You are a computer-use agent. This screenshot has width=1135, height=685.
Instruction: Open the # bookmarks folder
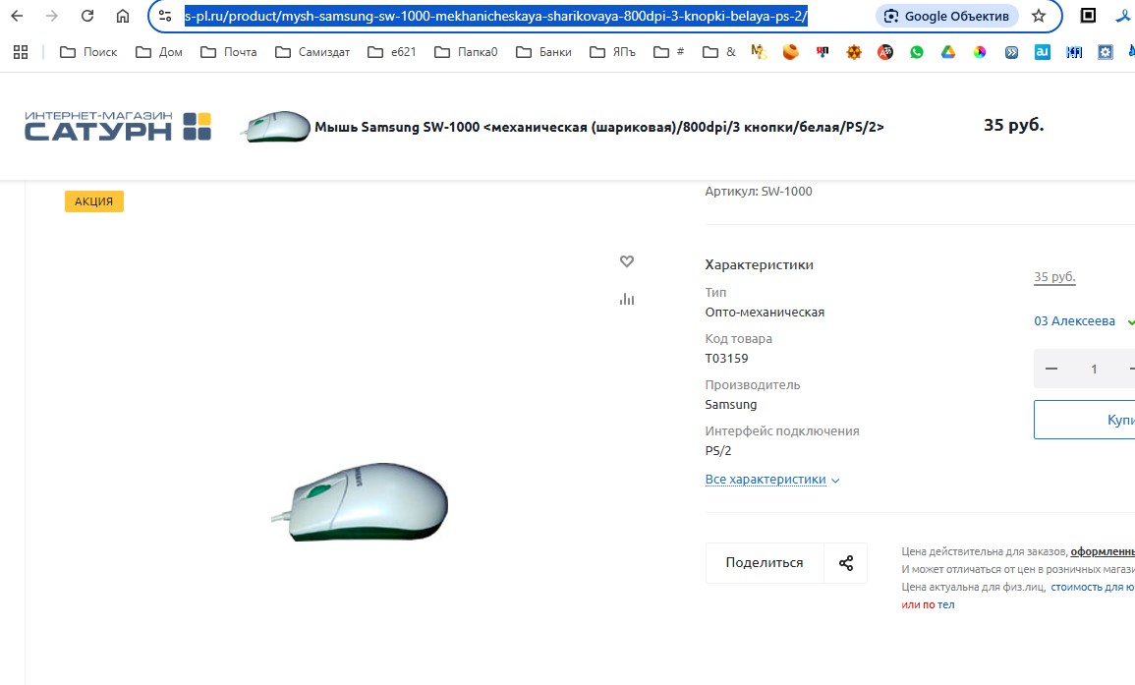coord(669,51)
